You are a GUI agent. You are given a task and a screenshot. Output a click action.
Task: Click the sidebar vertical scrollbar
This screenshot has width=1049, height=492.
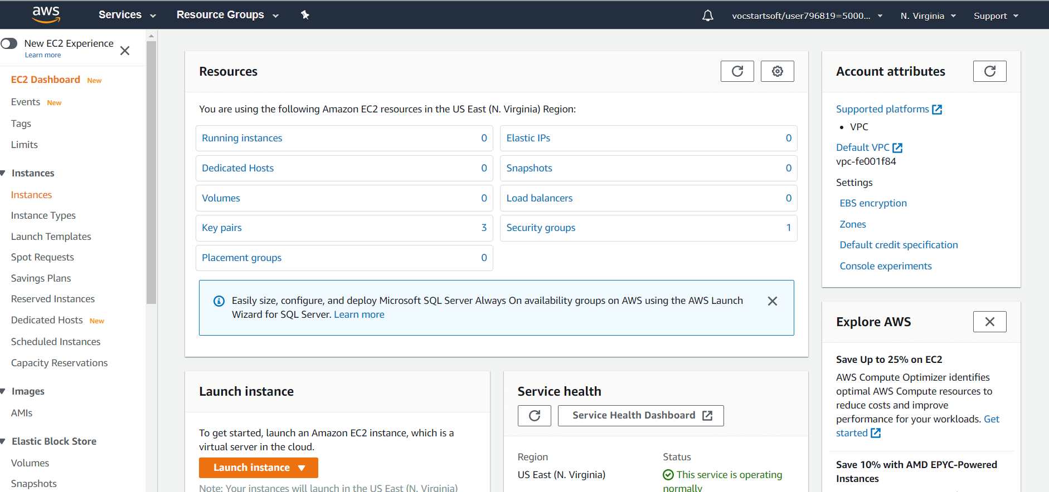[151, 173]
